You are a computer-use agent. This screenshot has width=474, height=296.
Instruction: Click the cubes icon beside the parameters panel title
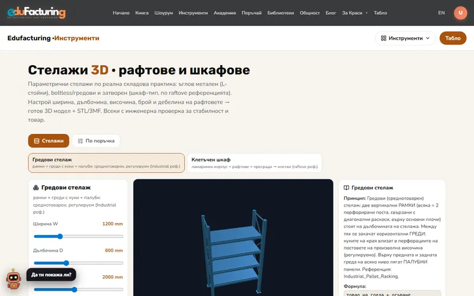pyautogui.click(x=36, y=188)
